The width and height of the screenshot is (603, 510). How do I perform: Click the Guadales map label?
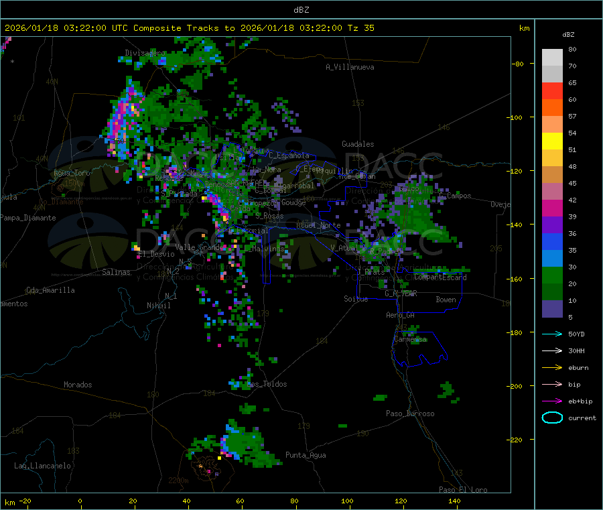tap(358, 144)
